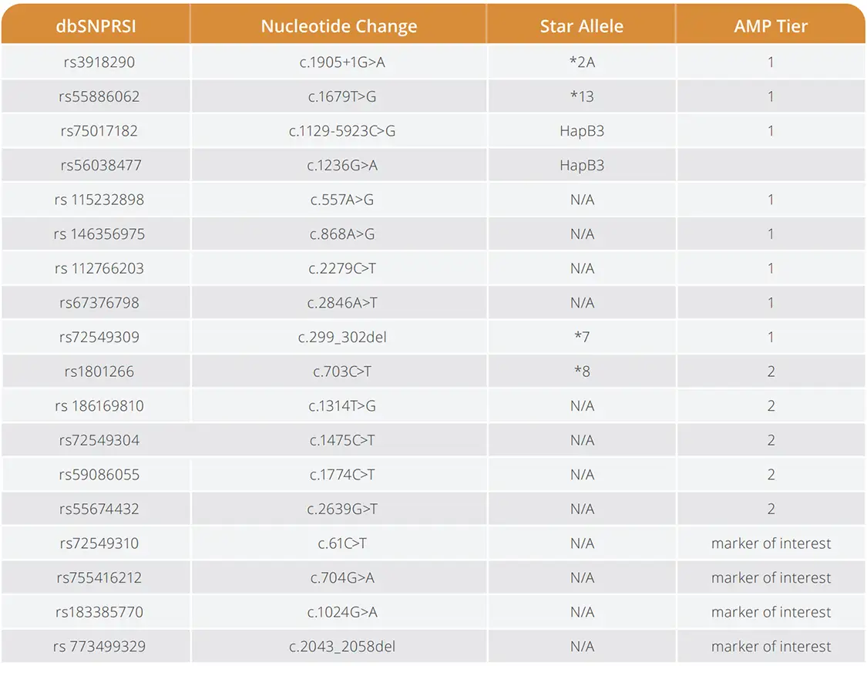Click the Star Allele column header
Viewport: 867px width, 686px height.
(x=581, y=25)
